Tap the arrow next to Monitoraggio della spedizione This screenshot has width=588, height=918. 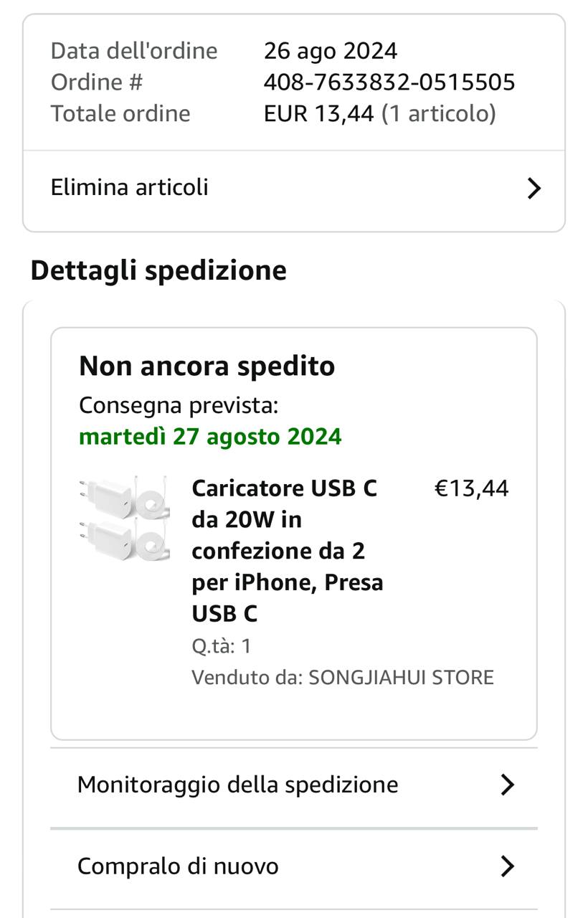point(507,785)
